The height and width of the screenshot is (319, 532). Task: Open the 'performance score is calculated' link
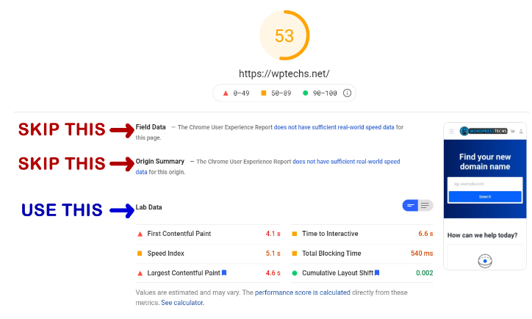302,293
